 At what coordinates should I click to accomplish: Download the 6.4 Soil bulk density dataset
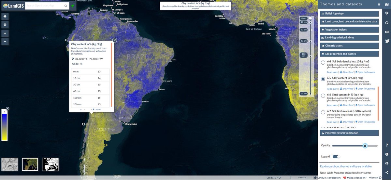pos(347,72)
